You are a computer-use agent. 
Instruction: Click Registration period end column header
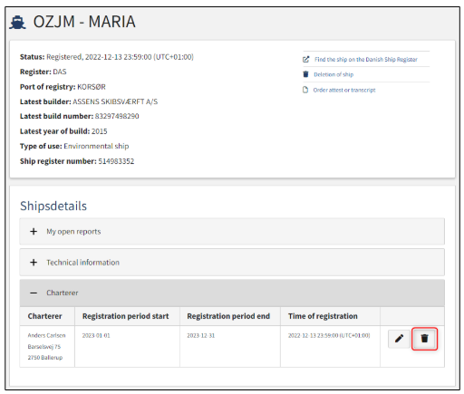(228, 316)
